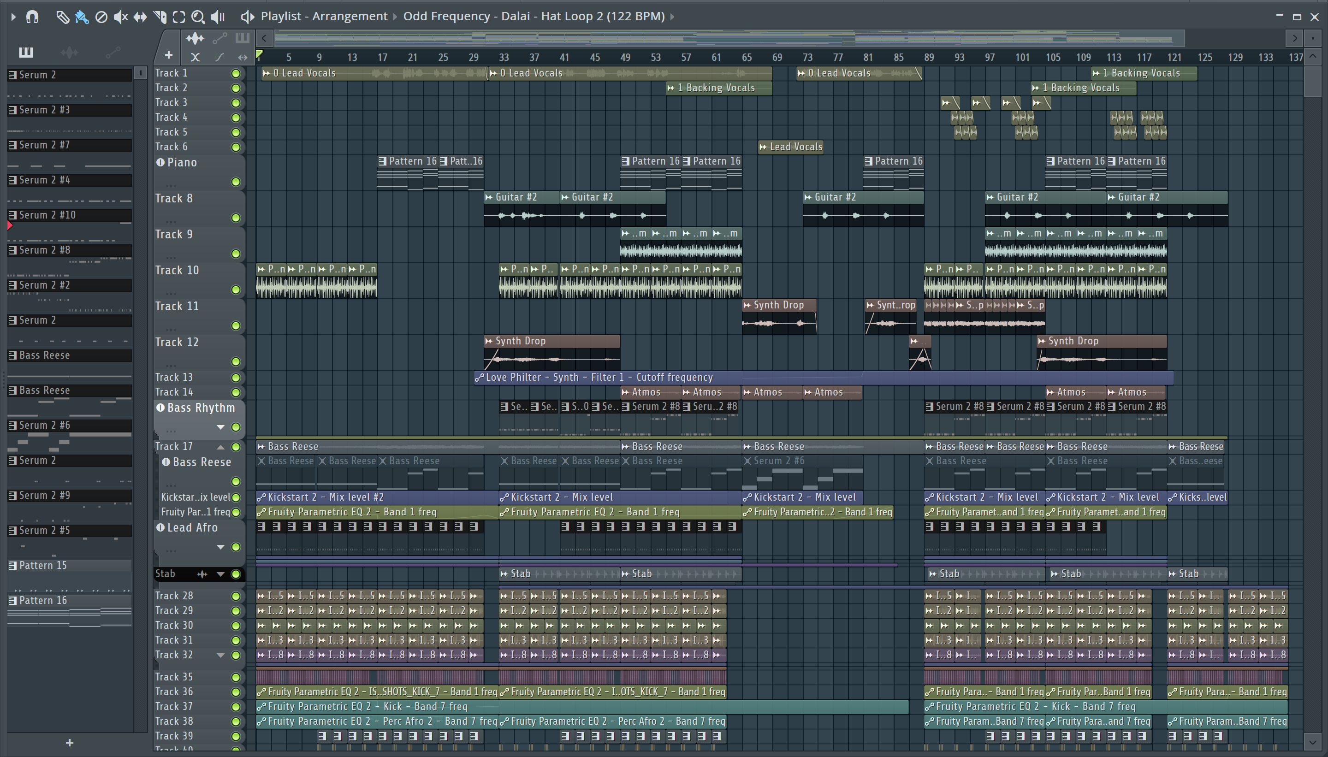1328x757 pixels.
Task: Select the Mute tool speaker icon
Action: 121,17
